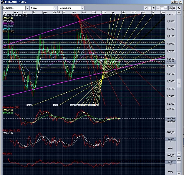The height and width of the screenshot is (175, 184).
Task: Click green EMA (50) label in Momentum panel
Action: (8, 113)
